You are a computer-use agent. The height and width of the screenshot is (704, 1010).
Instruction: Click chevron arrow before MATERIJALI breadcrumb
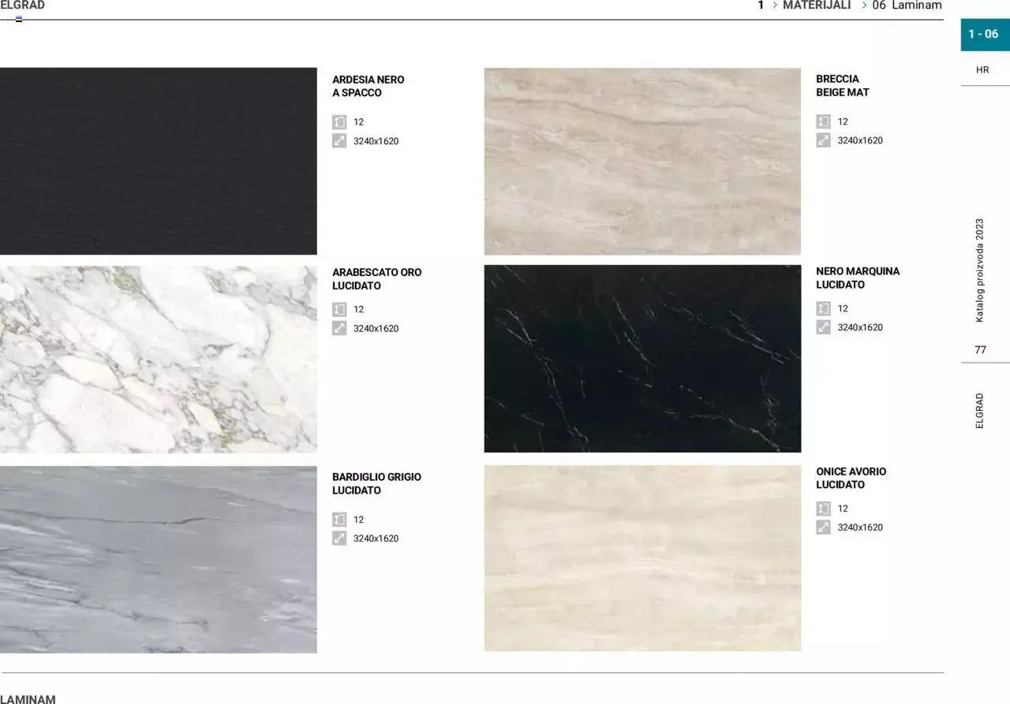point(775,6)
